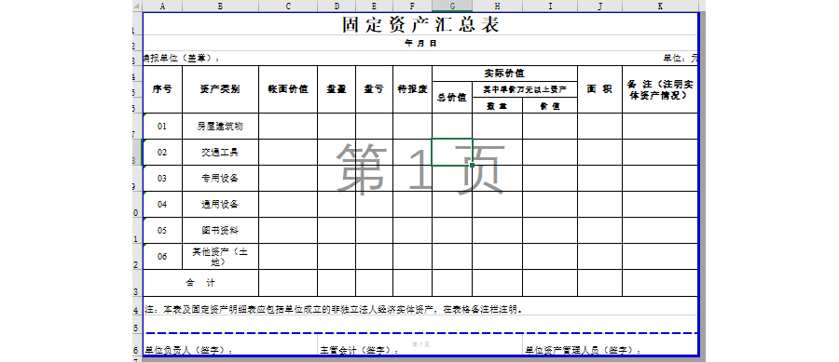The width and height of the screenshot is (839, 362).
Task: Select the 房屋建筑物 cell
Action: pos(220,126)
